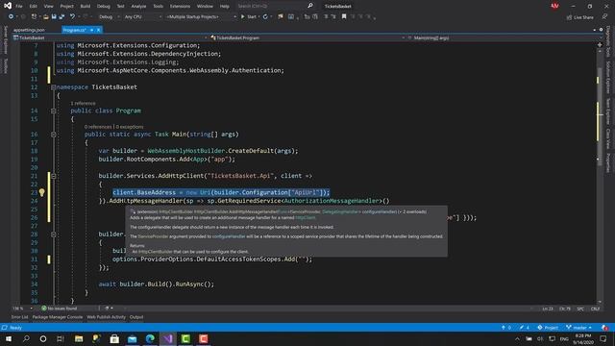Open the Package Manager Console tab

58,317
